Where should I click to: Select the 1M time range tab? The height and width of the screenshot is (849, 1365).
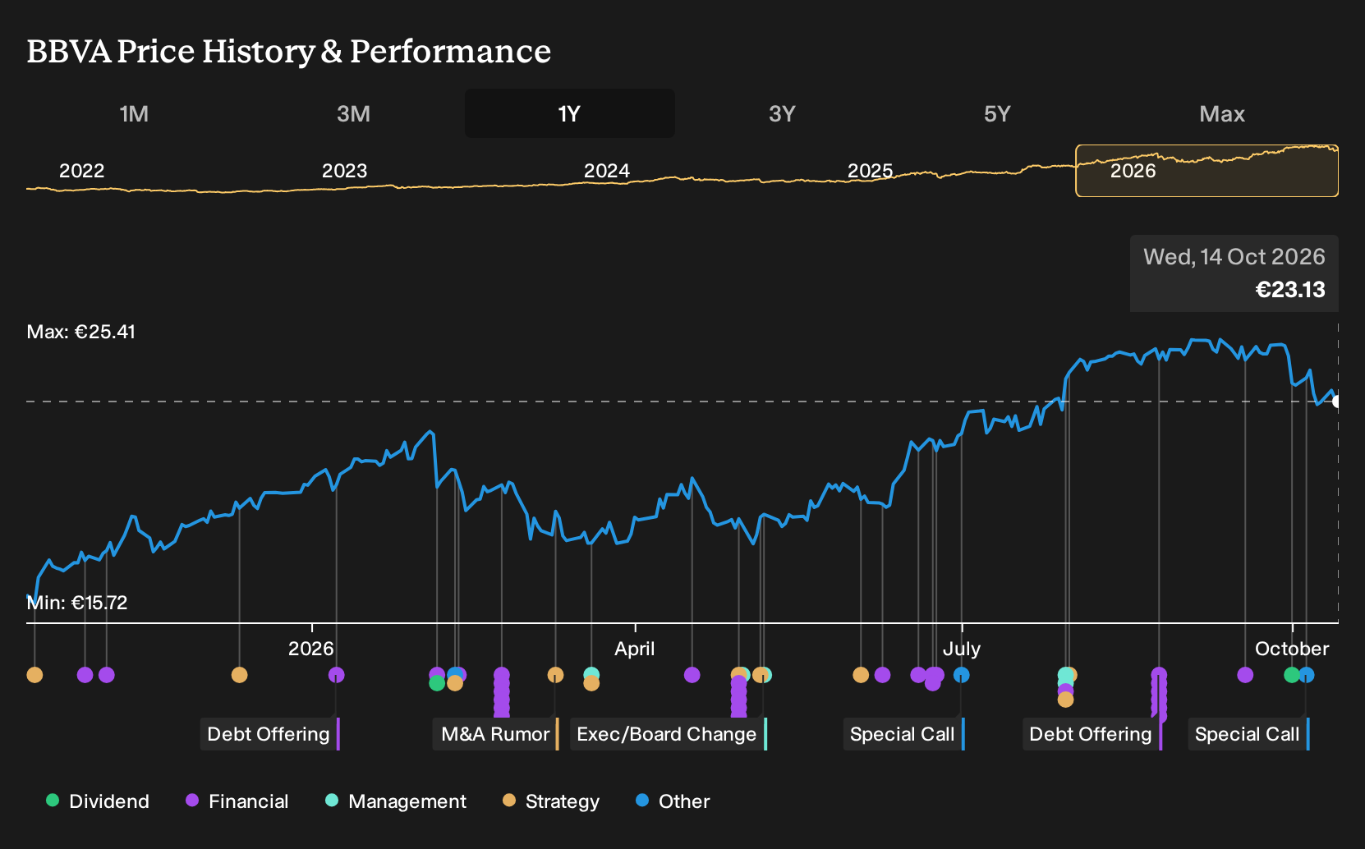[x=134, y=113]
